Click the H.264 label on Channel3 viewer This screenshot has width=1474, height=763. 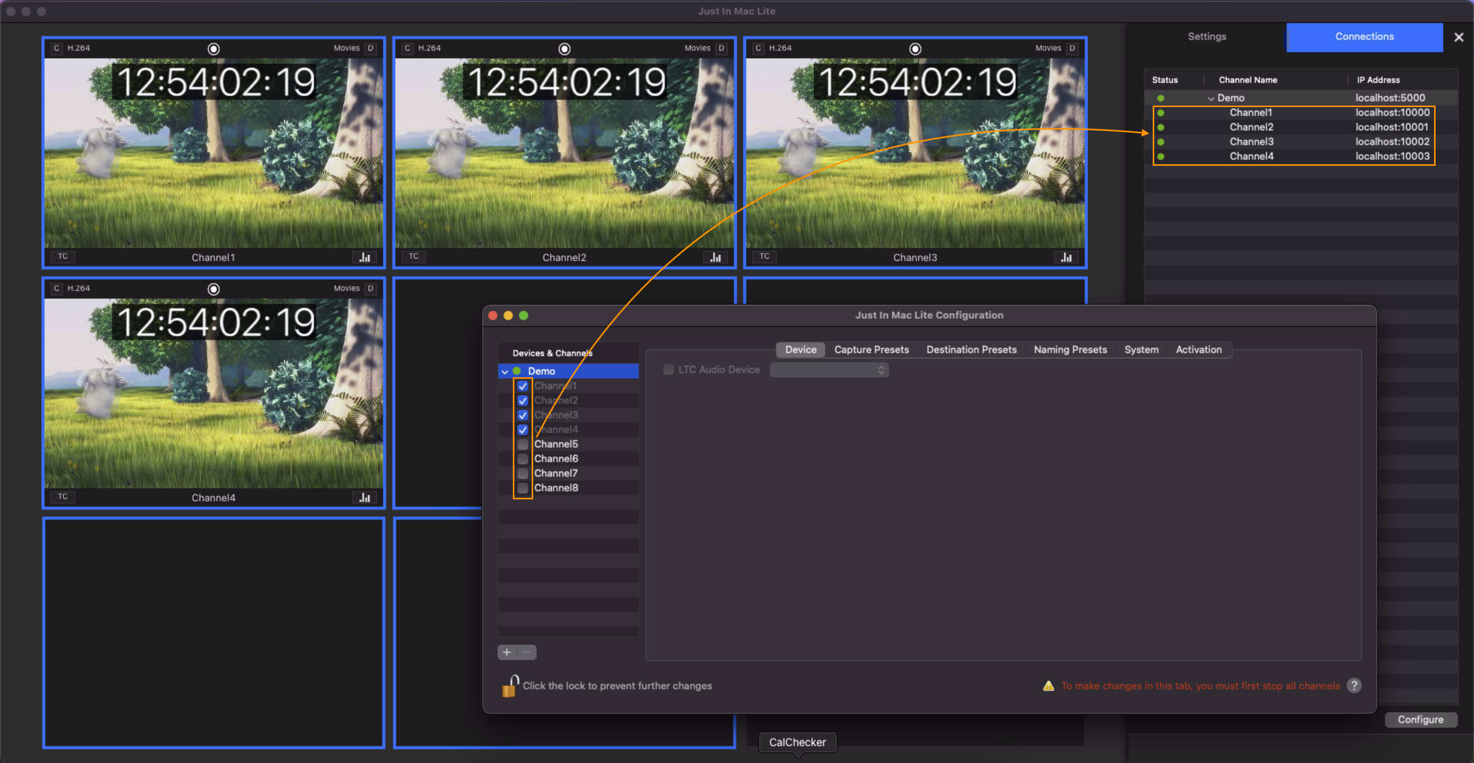tap(780, 48)
